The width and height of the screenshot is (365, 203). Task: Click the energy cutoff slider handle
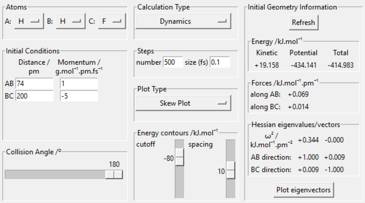pyautogui.click(x=179, y=158)
